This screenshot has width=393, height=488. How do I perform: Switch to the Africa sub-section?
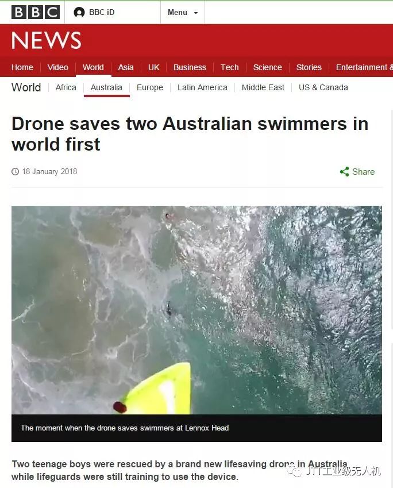[x=66, y=87]
